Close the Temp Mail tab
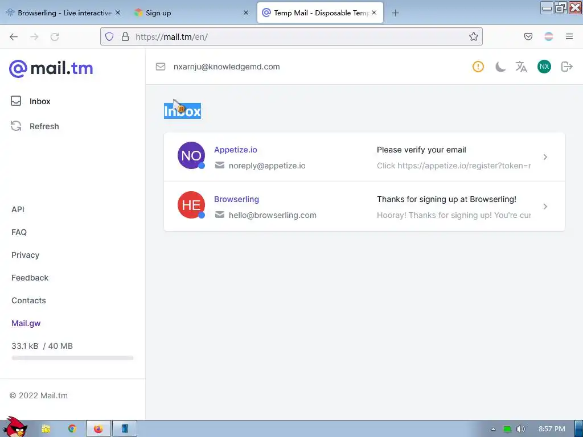Viewport: 583px width, 437px height. click(x=374, y=13)
